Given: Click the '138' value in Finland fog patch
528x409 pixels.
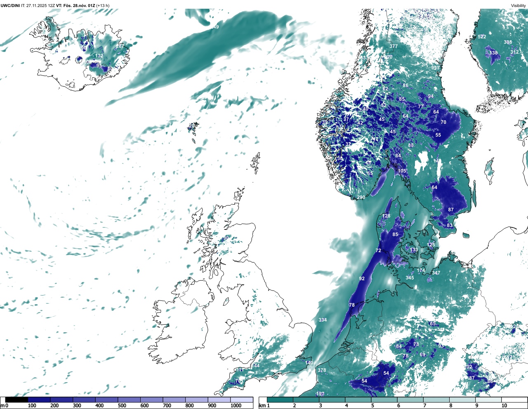Looking at the screenshot, I should coord(493,53).
